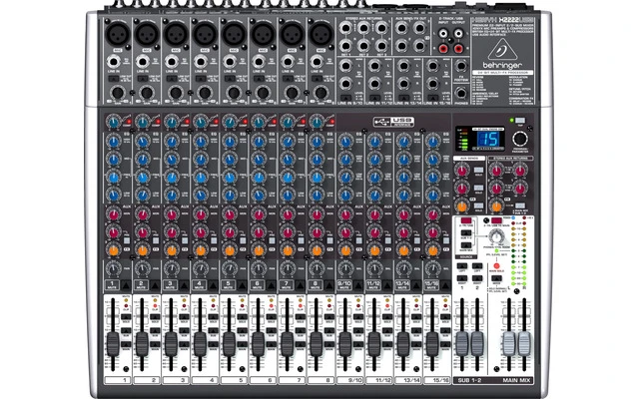Toggle the solo switch for aux send 2
Image resolution: width=639 pixels, height=399 pixels.
479,189
